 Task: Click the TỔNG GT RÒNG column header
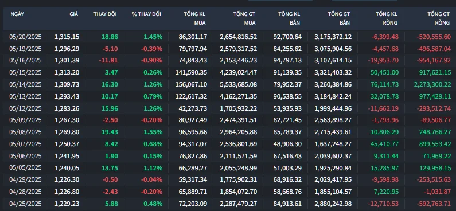coord(438,18)
